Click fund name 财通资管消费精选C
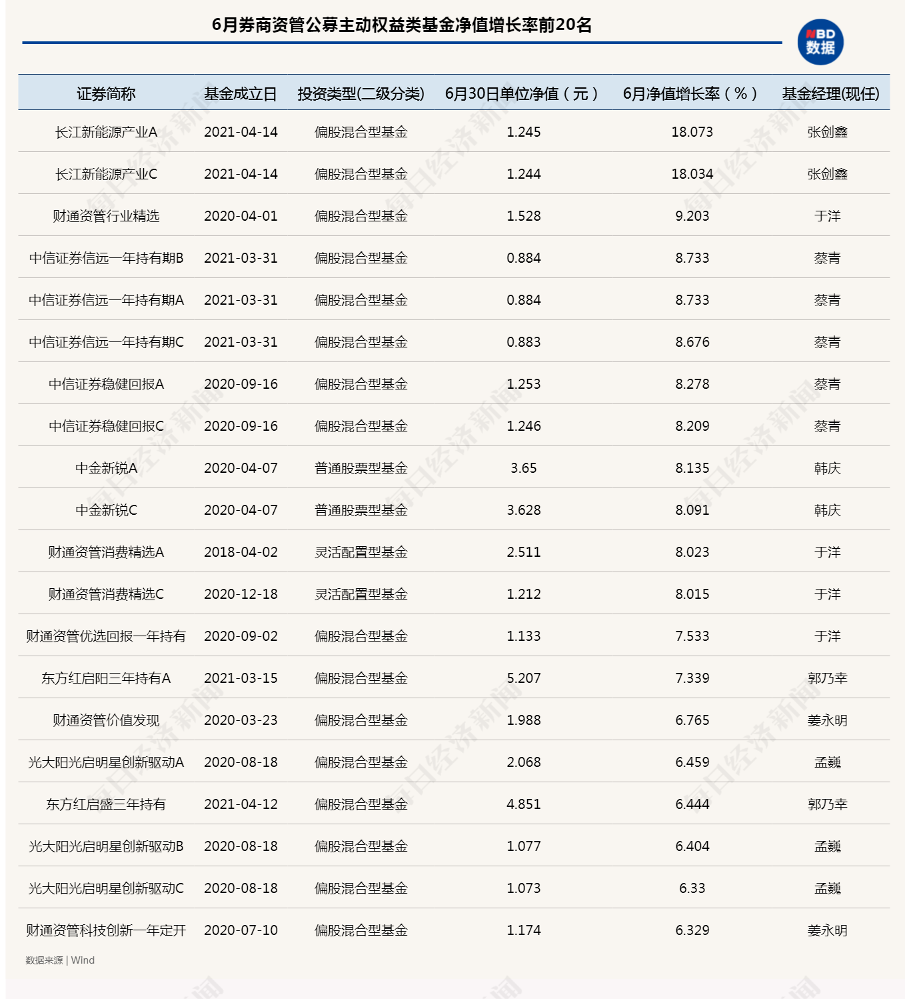The height and width of the screenshot is (999, 905). [106, 594]
